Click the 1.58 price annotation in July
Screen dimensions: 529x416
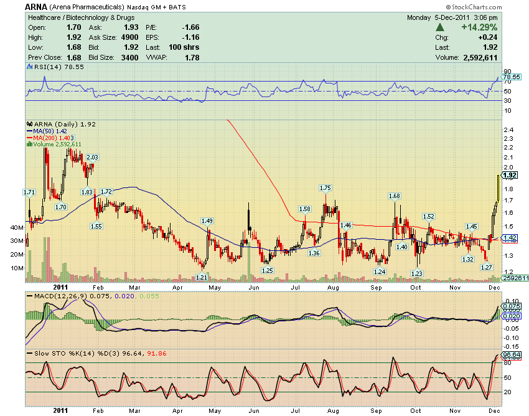[305, 209]
